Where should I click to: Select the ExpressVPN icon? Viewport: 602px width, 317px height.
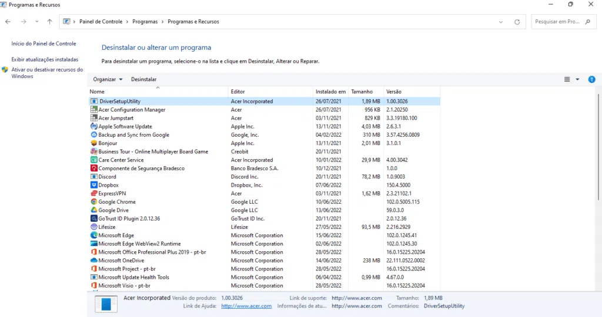93,193
